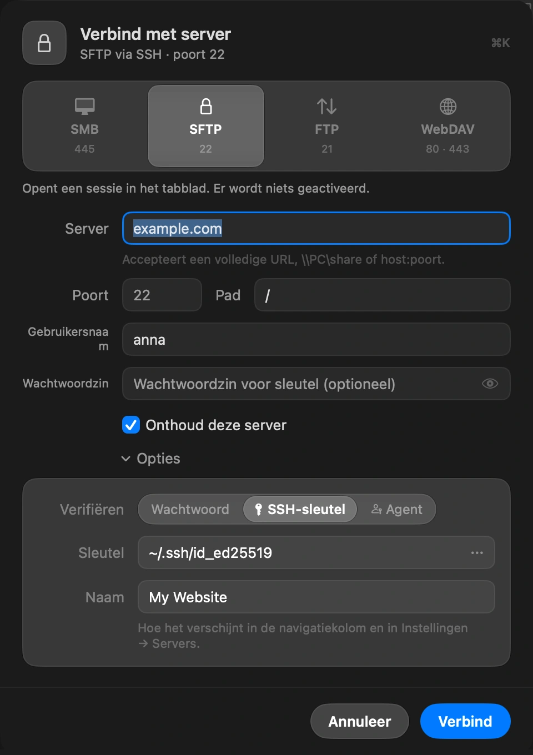The width and height of the screenshot is (533, 755).
Task: Click the WebDAV globe icon
Action: [x=448, y=106]
